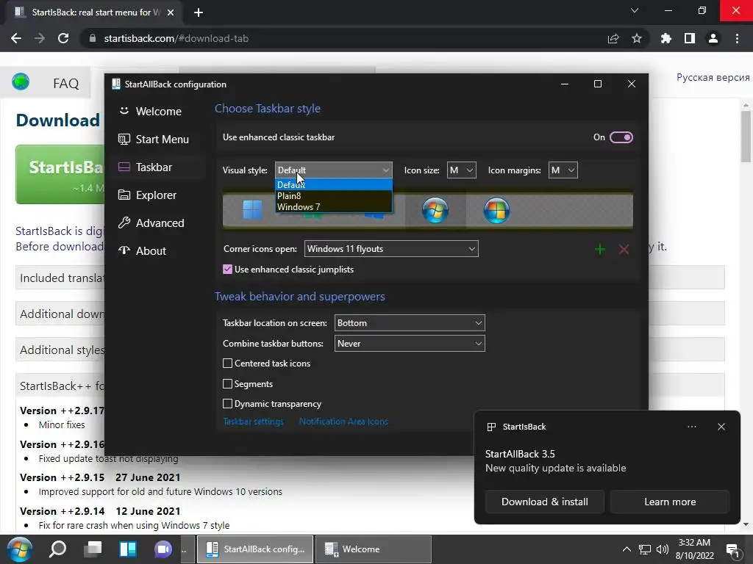
Task: Toggle the enhanced classic taskbar switch
Action: (x=621, y=137)
